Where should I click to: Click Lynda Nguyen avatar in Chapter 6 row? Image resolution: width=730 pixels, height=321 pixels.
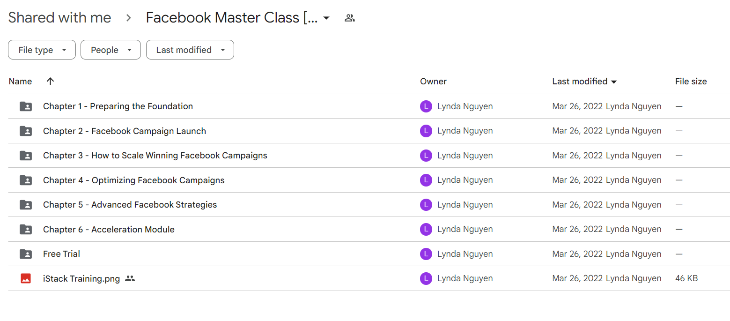click(x=426, y=229)
